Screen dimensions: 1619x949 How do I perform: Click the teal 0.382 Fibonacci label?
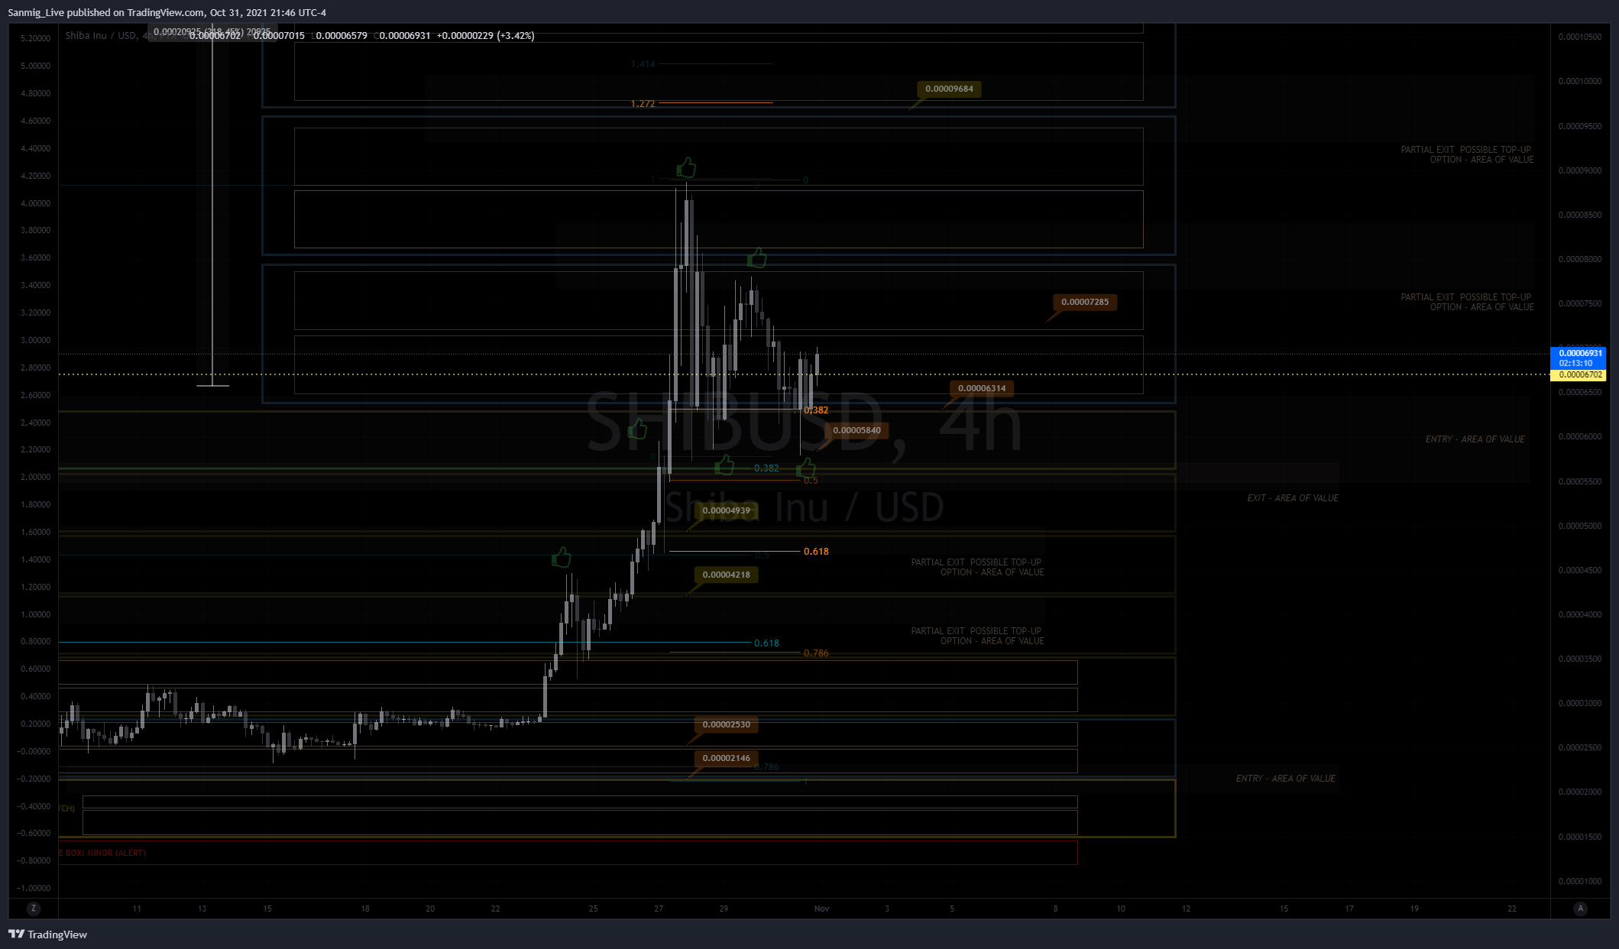coord(766,468)
